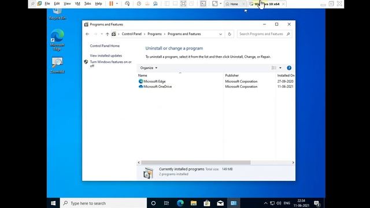
Task: Click the horizontal scrollbar right arrow
Action: point(293,162)
